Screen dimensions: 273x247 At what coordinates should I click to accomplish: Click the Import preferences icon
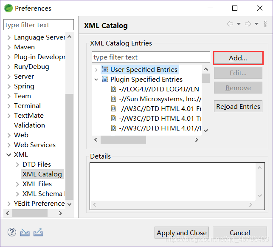click(x=25, y=233)
